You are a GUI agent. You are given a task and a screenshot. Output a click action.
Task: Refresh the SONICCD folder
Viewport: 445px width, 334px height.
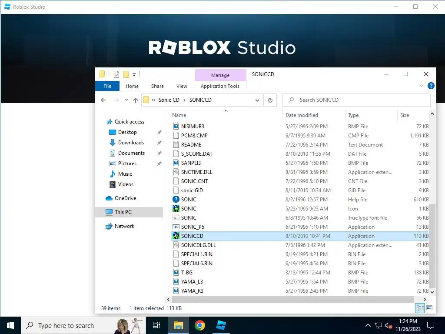pyautogui.click(x=270, y=100)
